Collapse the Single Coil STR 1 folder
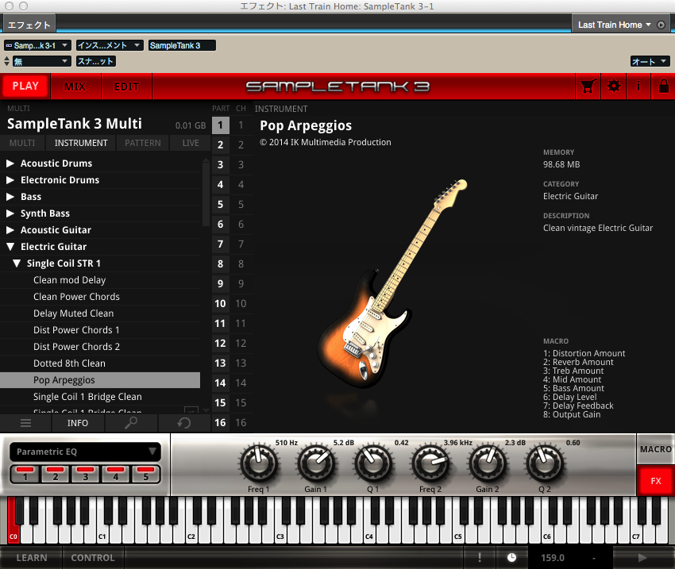 coord(17,263)
